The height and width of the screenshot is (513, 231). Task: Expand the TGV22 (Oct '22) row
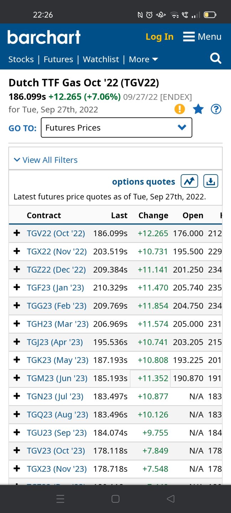(17, 233)
